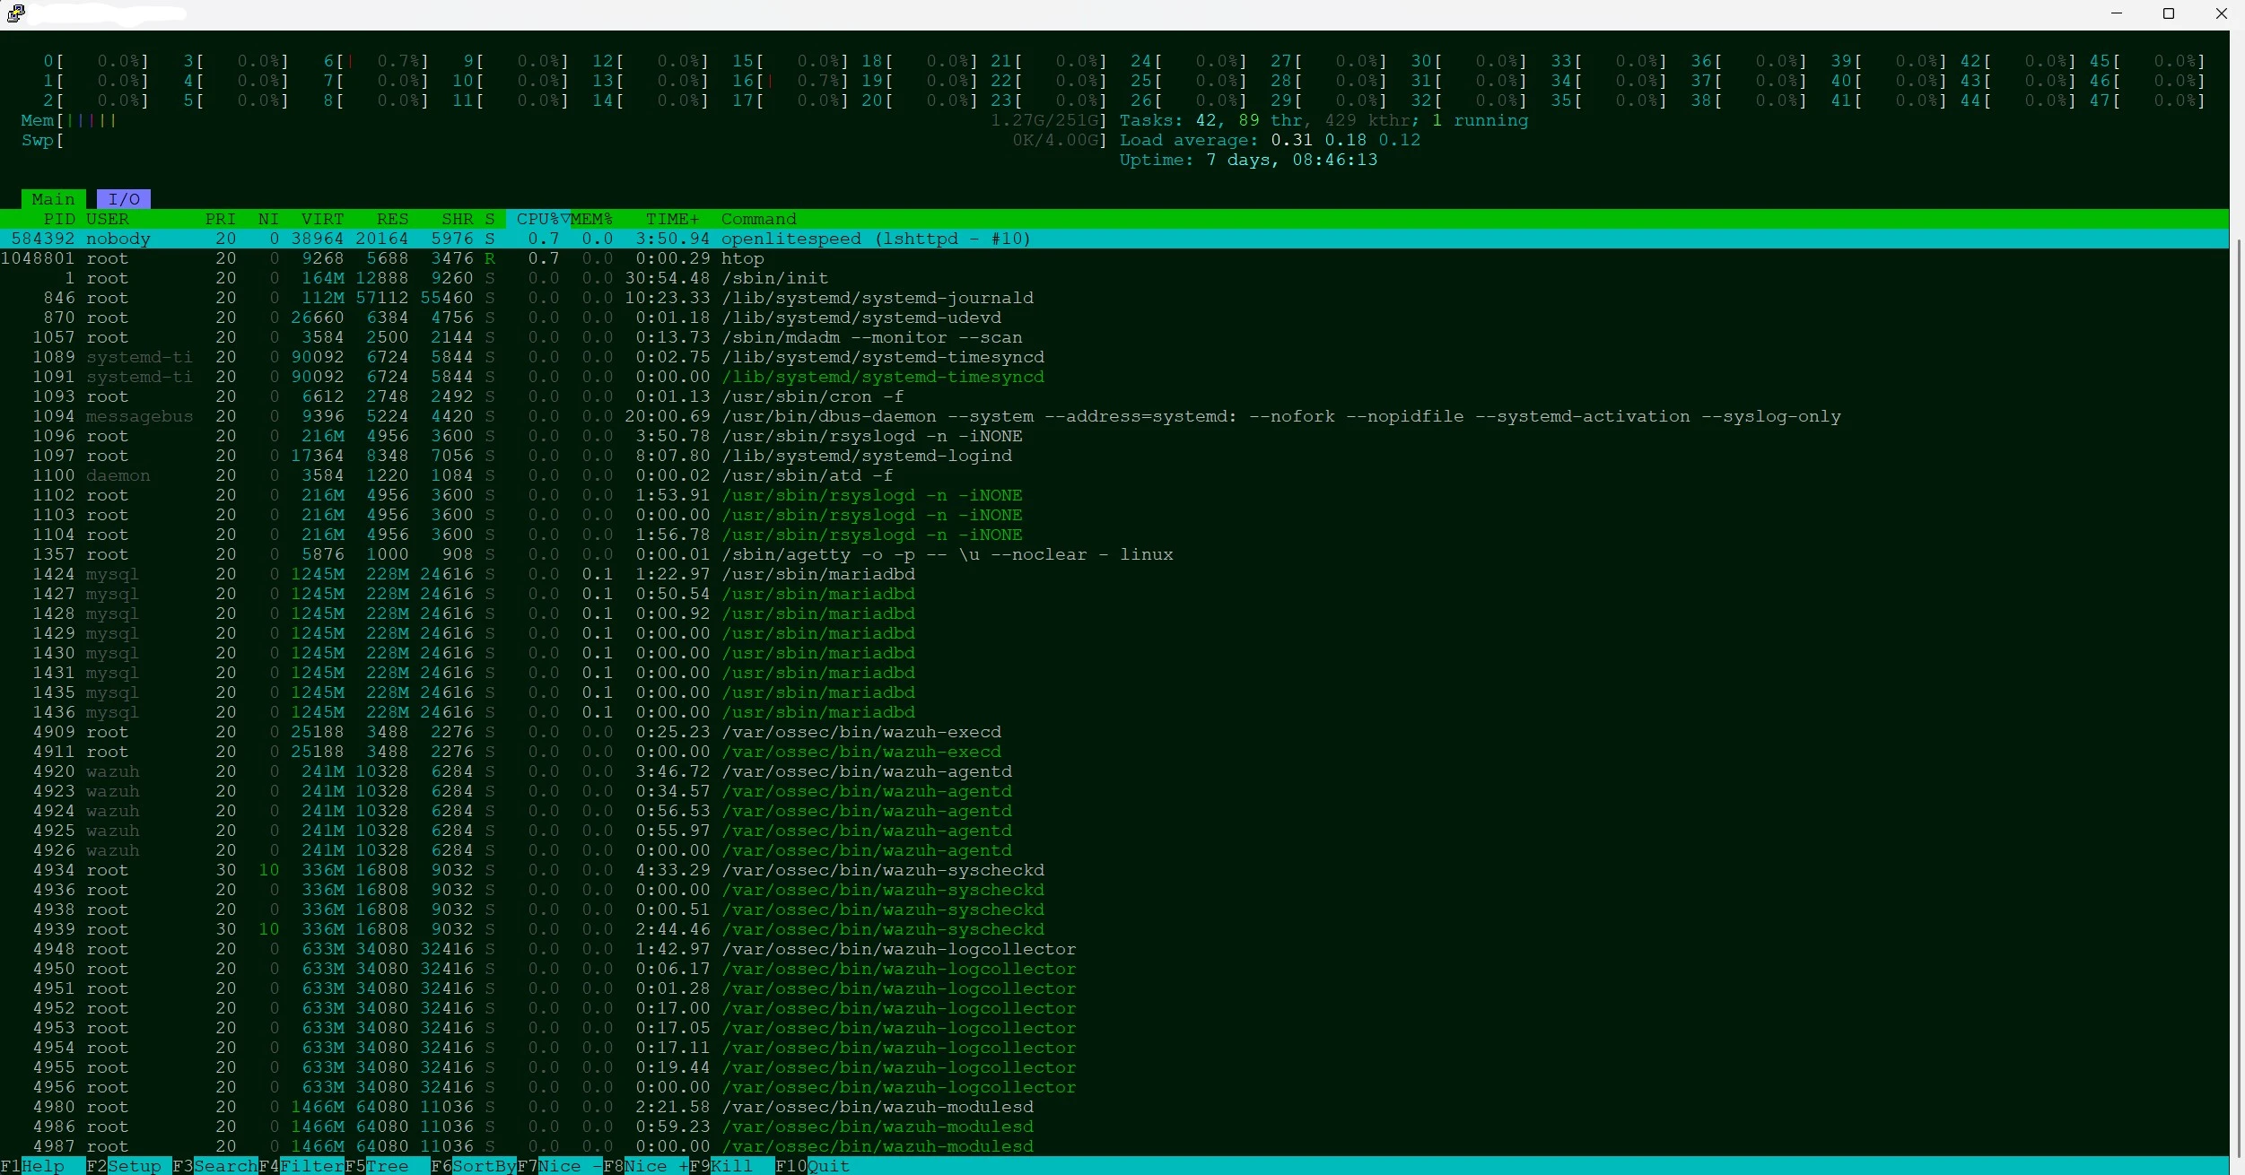Select the systemd-journald process row

coord(1114,298)
